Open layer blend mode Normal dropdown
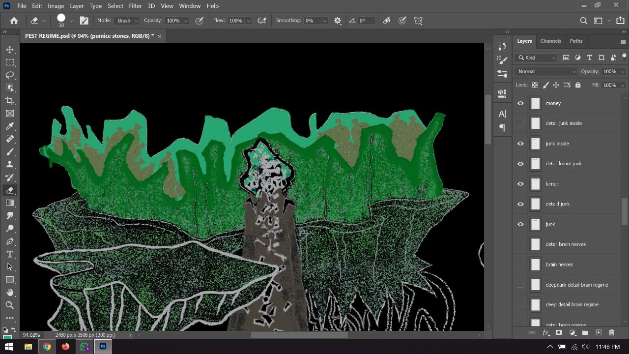629x354 pixels. 546,71
